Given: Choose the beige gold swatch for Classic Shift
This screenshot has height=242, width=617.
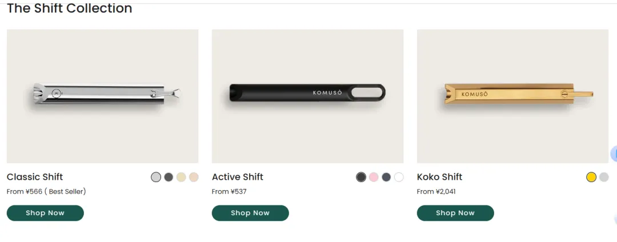Looking at the screenshot, I should click(181, 178).
